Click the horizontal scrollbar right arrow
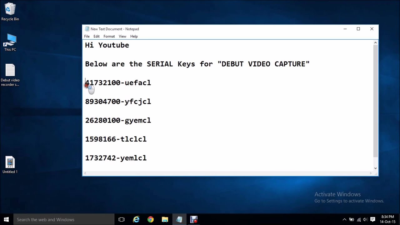This screenshot has height=225, width=400. tap(371, 173)
